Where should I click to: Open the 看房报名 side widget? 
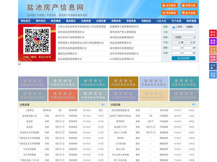pyautogui.click(x=213, y=34)
